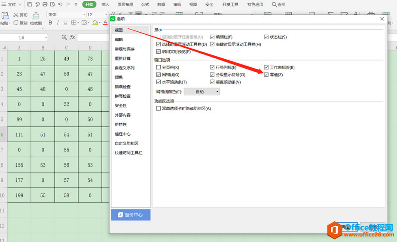This screenshot has height=242, width=397.
Task: Click the formula bar input field
Action: (x=93, y=37)
